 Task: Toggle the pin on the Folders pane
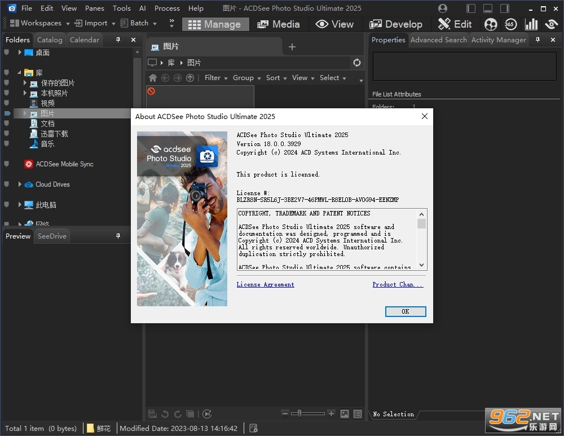118,39
